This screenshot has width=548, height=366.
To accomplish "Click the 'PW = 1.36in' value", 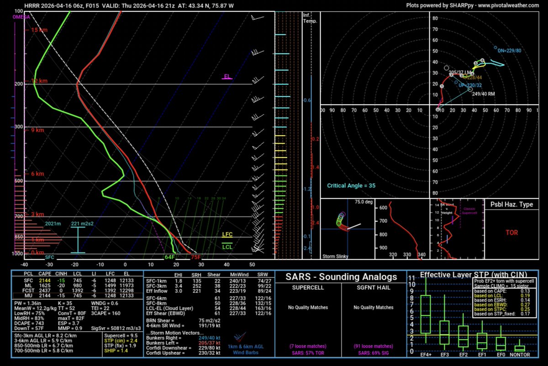I will [x=28, y=304].
